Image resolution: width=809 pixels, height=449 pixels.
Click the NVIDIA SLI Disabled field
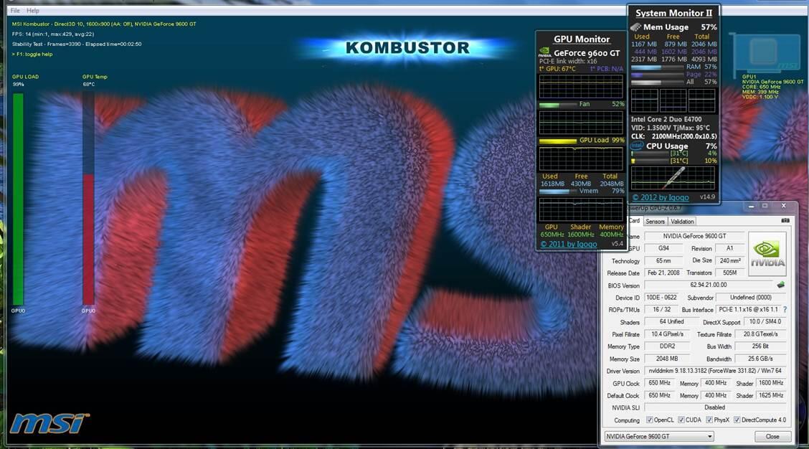point(715,407)
